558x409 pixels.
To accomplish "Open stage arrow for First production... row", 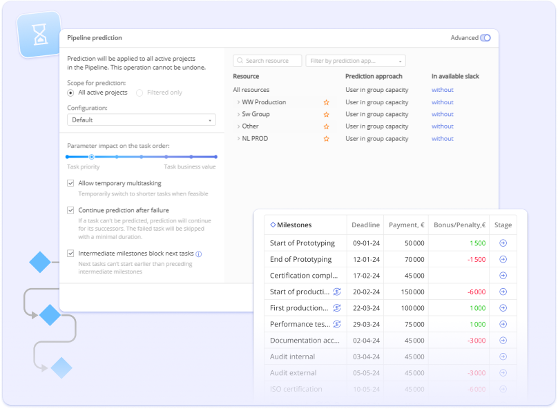I will (x=503, y=308).
